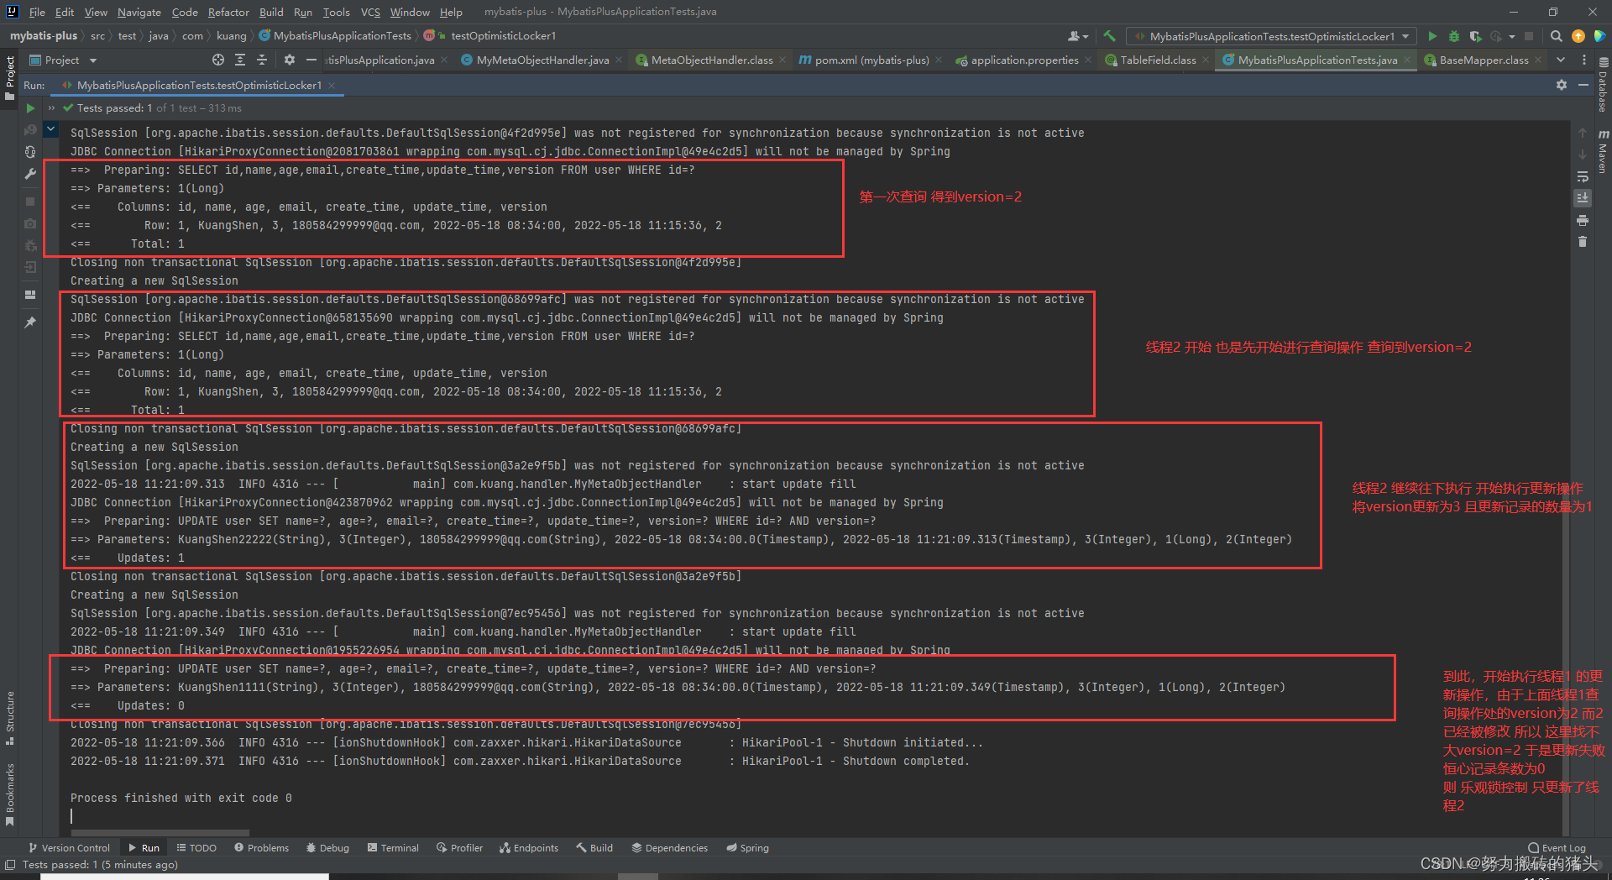Click testOptimisticLocker1 method breadcrumb
The width and height of the screenshot is (1612, 880).
click(x=502, y=36)
